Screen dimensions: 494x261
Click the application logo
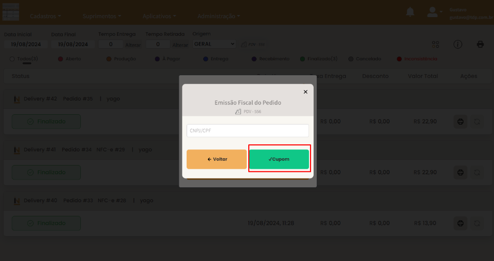[11, 12]
